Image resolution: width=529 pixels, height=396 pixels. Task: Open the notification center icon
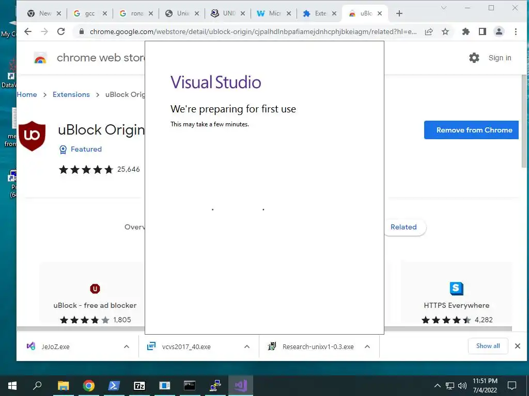[512, 386]
